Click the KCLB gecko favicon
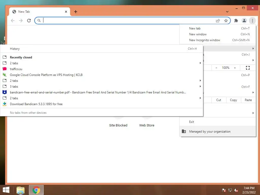The height and width of the screenshot is (195, 260). (x=5, y=75)
